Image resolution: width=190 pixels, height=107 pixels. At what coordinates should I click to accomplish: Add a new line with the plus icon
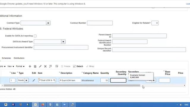(x=30, y=66)
